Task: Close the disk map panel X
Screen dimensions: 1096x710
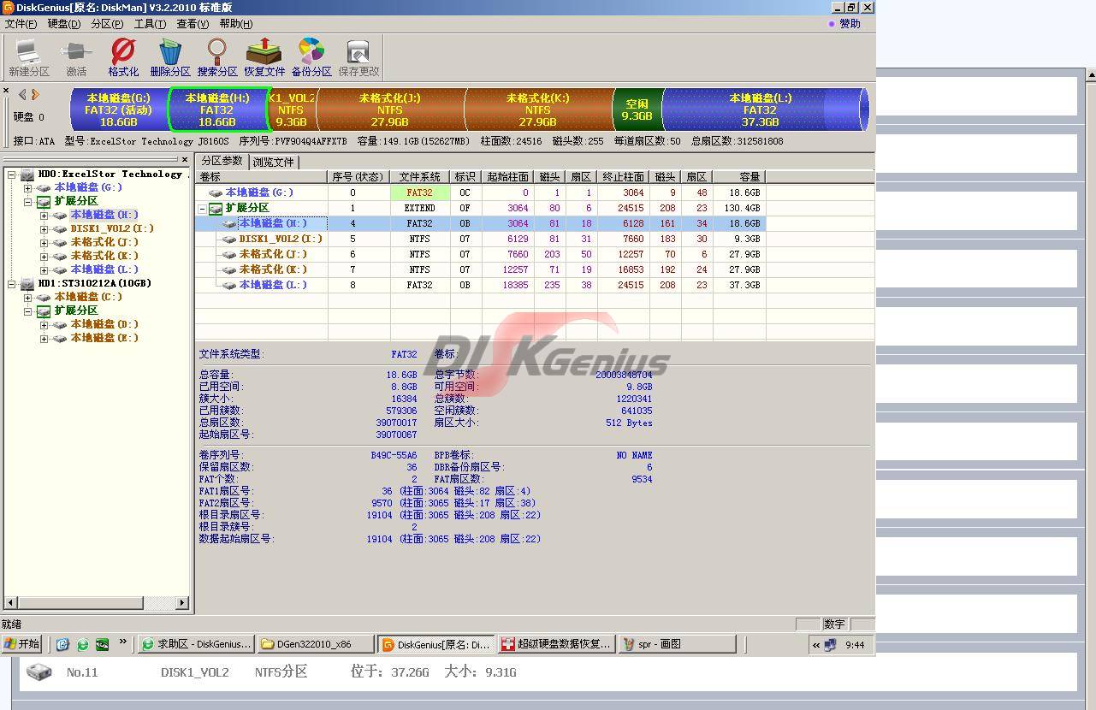Action: click(x=6, y=91)
